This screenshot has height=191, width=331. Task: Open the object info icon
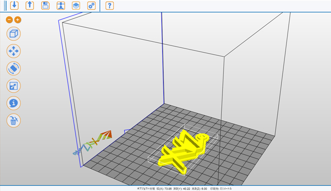tap(13, 103)
